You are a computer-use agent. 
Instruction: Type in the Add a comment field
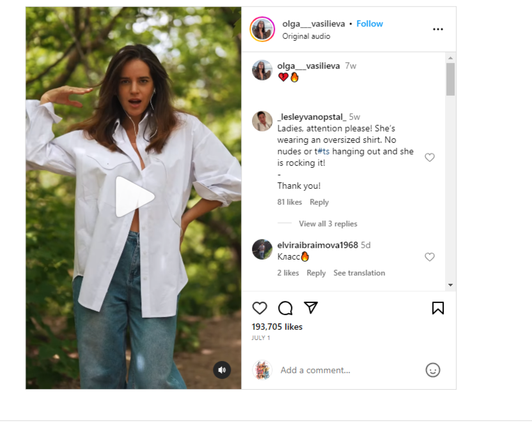point(345,370)
